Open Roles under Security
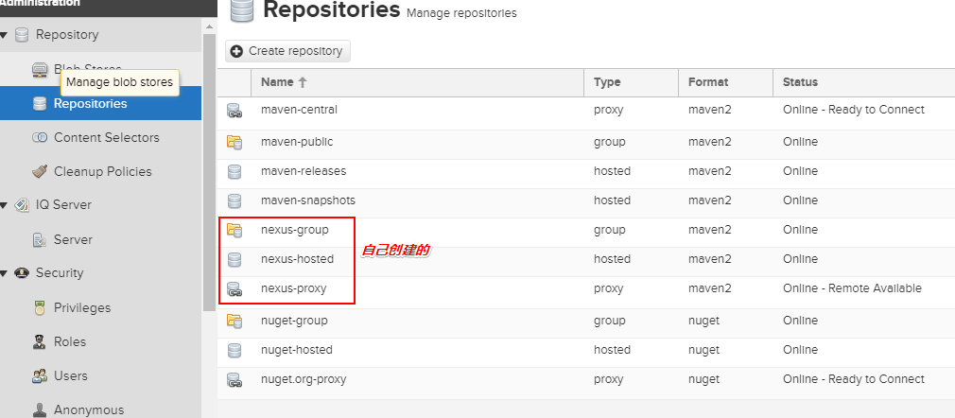Viewport: 955px width, 418px height. point(100,342)
